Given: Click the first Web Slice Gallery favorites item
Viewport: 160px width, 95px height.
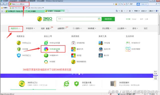Looking at the screenshot, I should tap(20, 8).
